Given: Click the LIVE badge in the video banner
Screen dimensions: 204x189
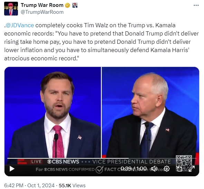Looking at the screenshot, I should coord(37,162).
